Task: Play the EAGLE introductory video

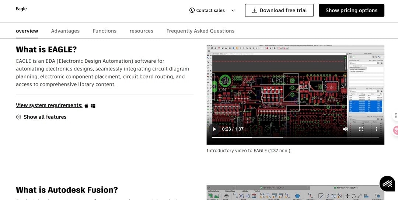Action: click(x=214, y=129)
